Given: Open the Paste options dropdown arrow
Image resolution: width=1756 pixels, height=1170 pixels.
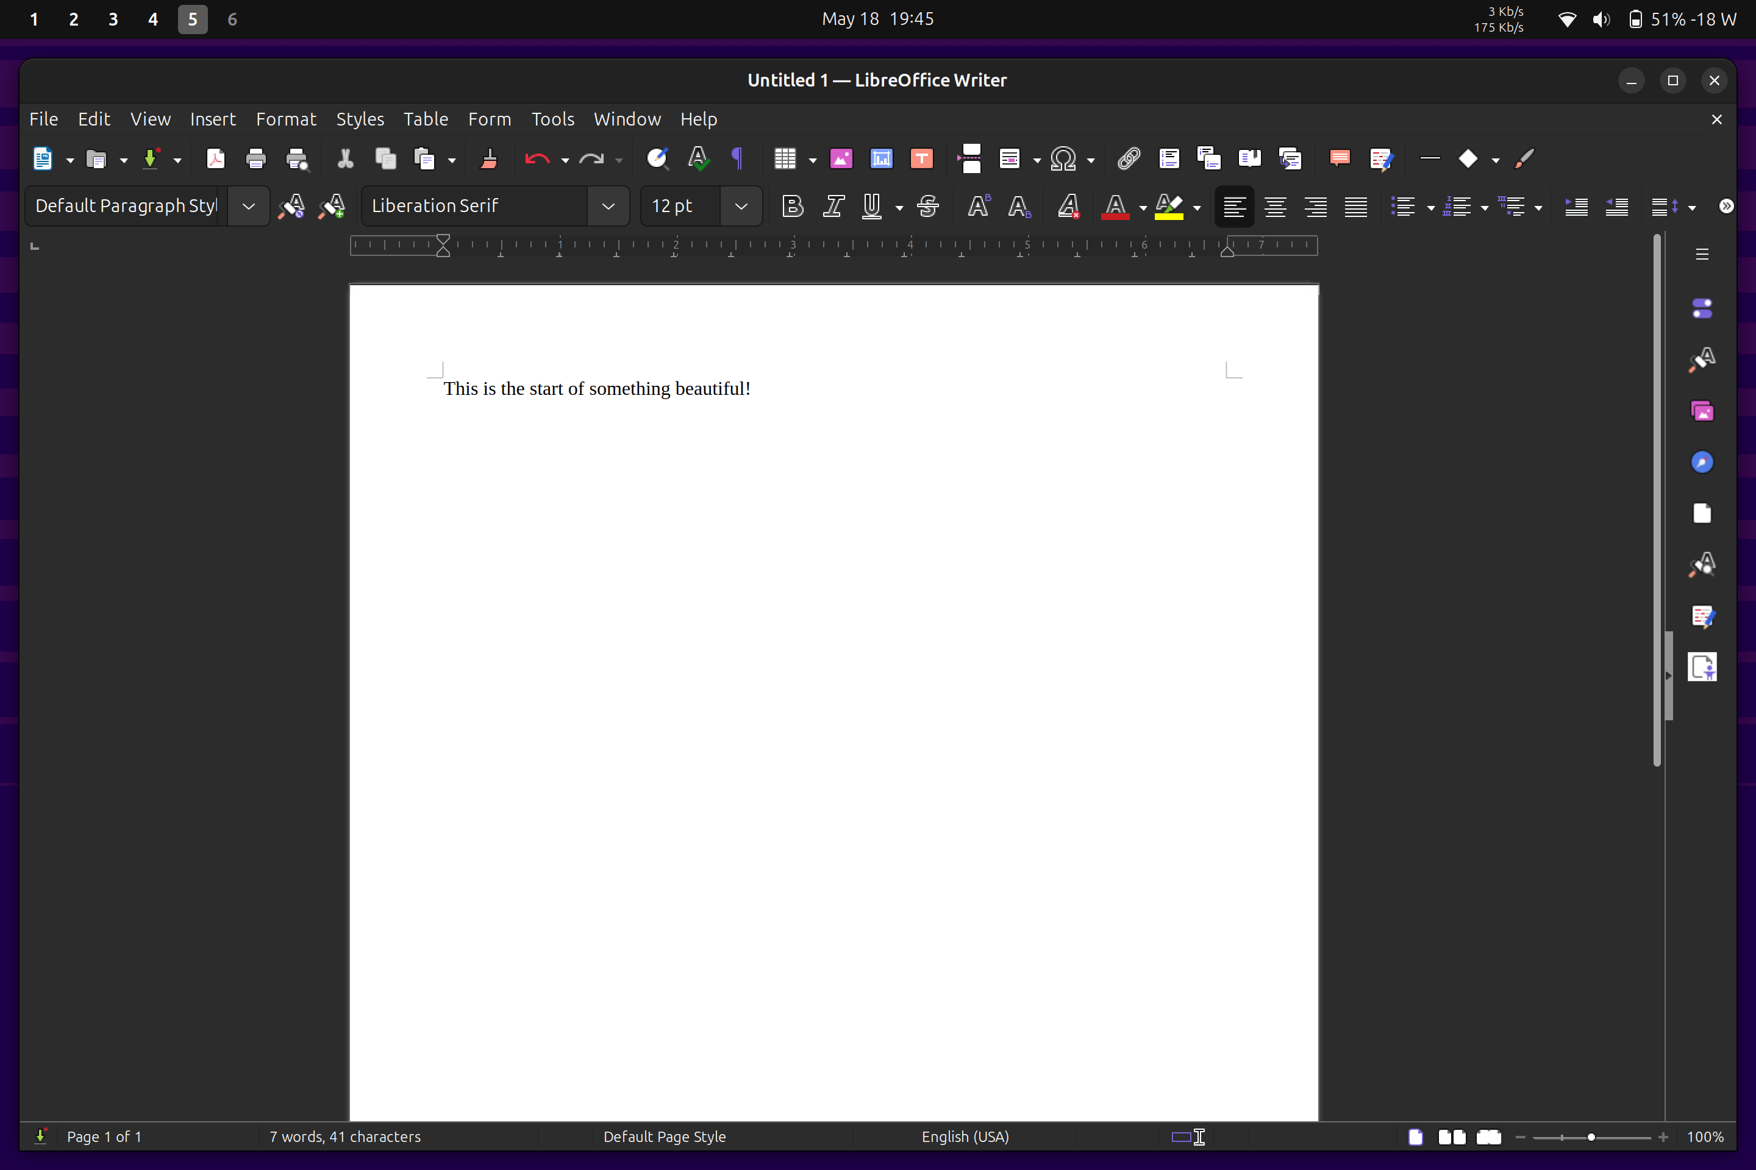Looking at the screenshot, I should (451, 160).
